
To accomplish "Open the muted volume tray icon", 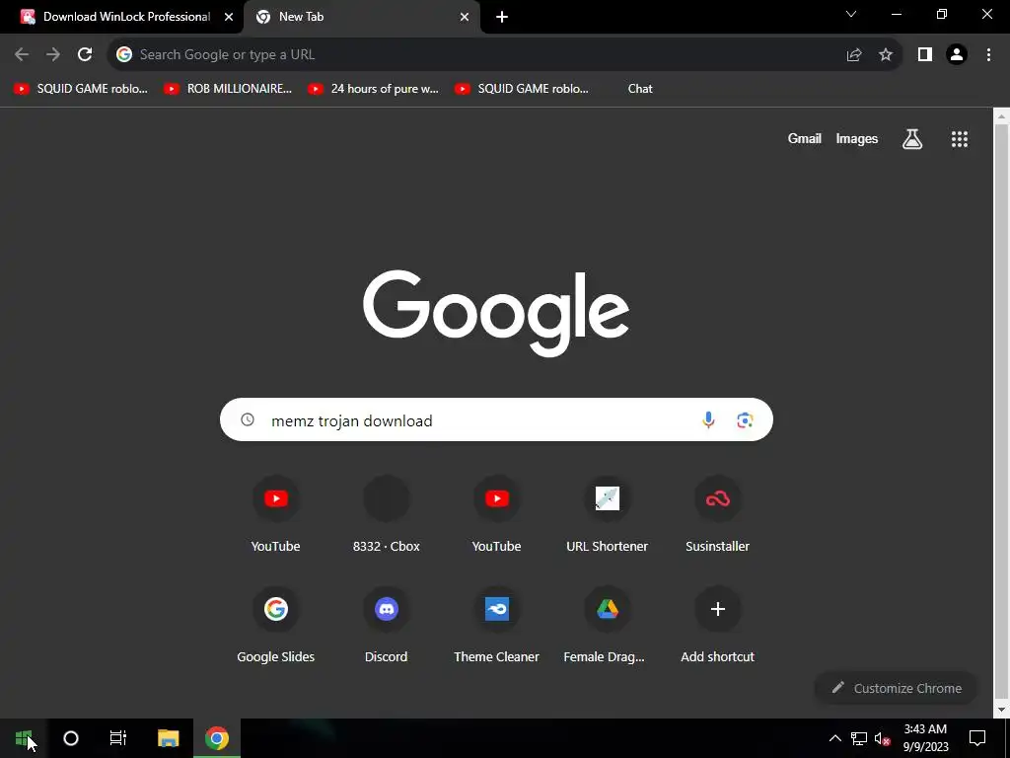I will click(x=883, y=738).
